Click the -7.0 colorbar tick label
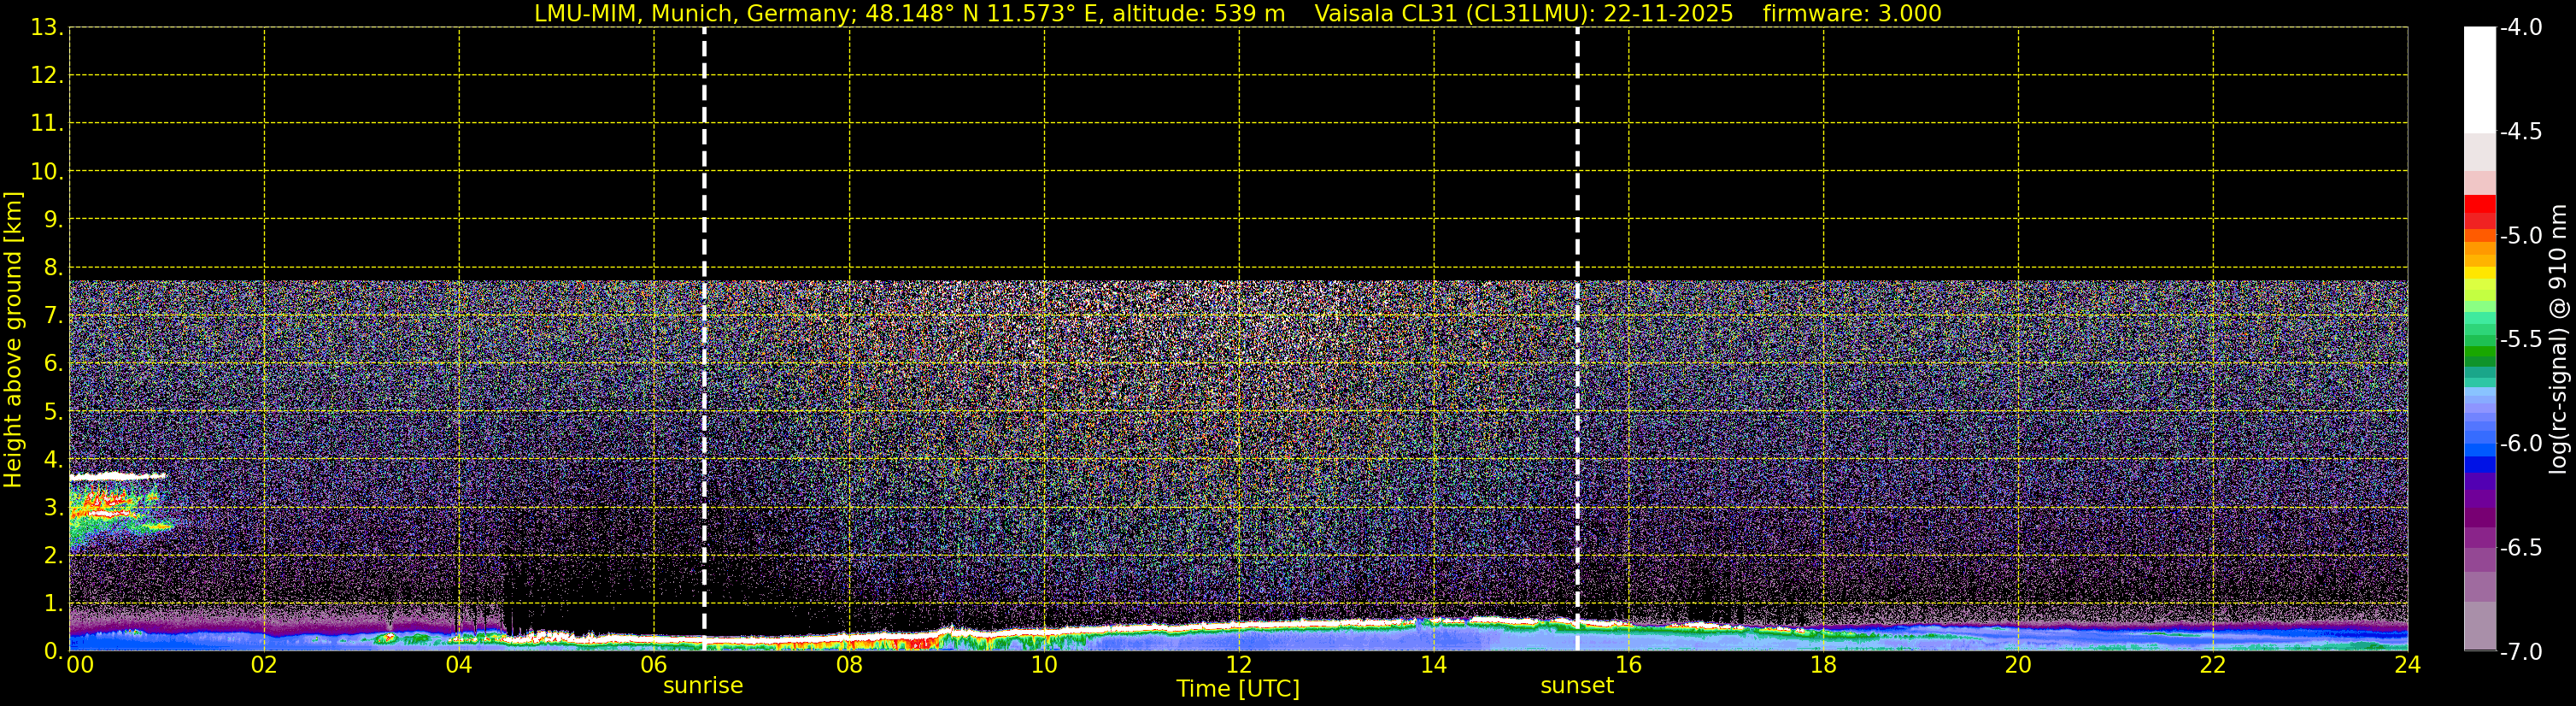 click(x=2520, y=652)
